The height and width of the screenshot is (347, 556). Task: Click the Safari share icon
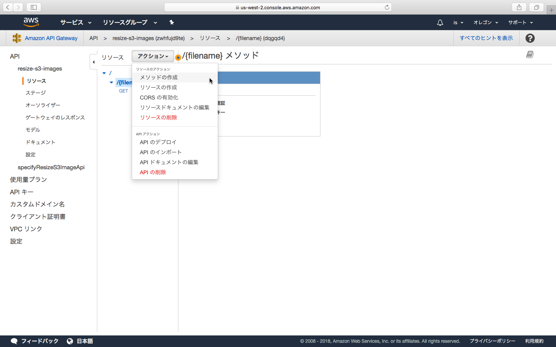tap(519, 7)
